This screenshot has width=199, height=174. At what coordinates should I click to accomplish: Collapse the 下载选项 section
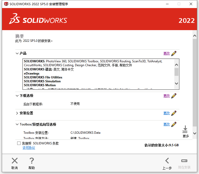click(x=17, y=96)
